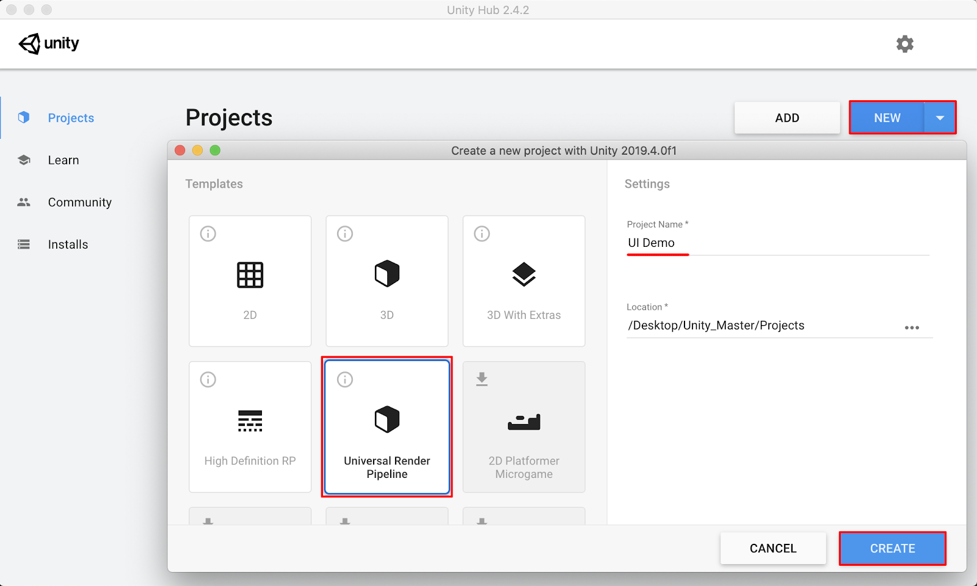Go to the Community section
This screenshot has width=977, height=586.
click(79, 202)
